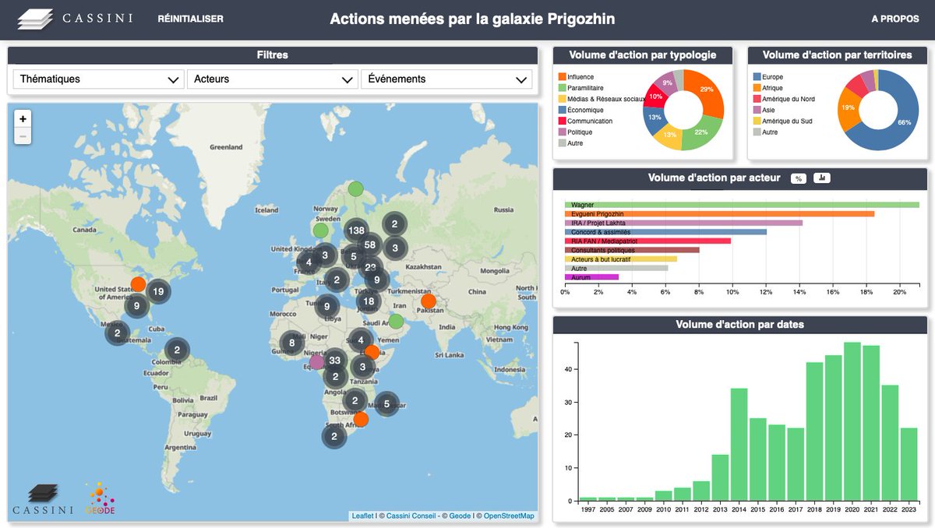Open the 58 cluster marker on the map

tap(370, 245)
